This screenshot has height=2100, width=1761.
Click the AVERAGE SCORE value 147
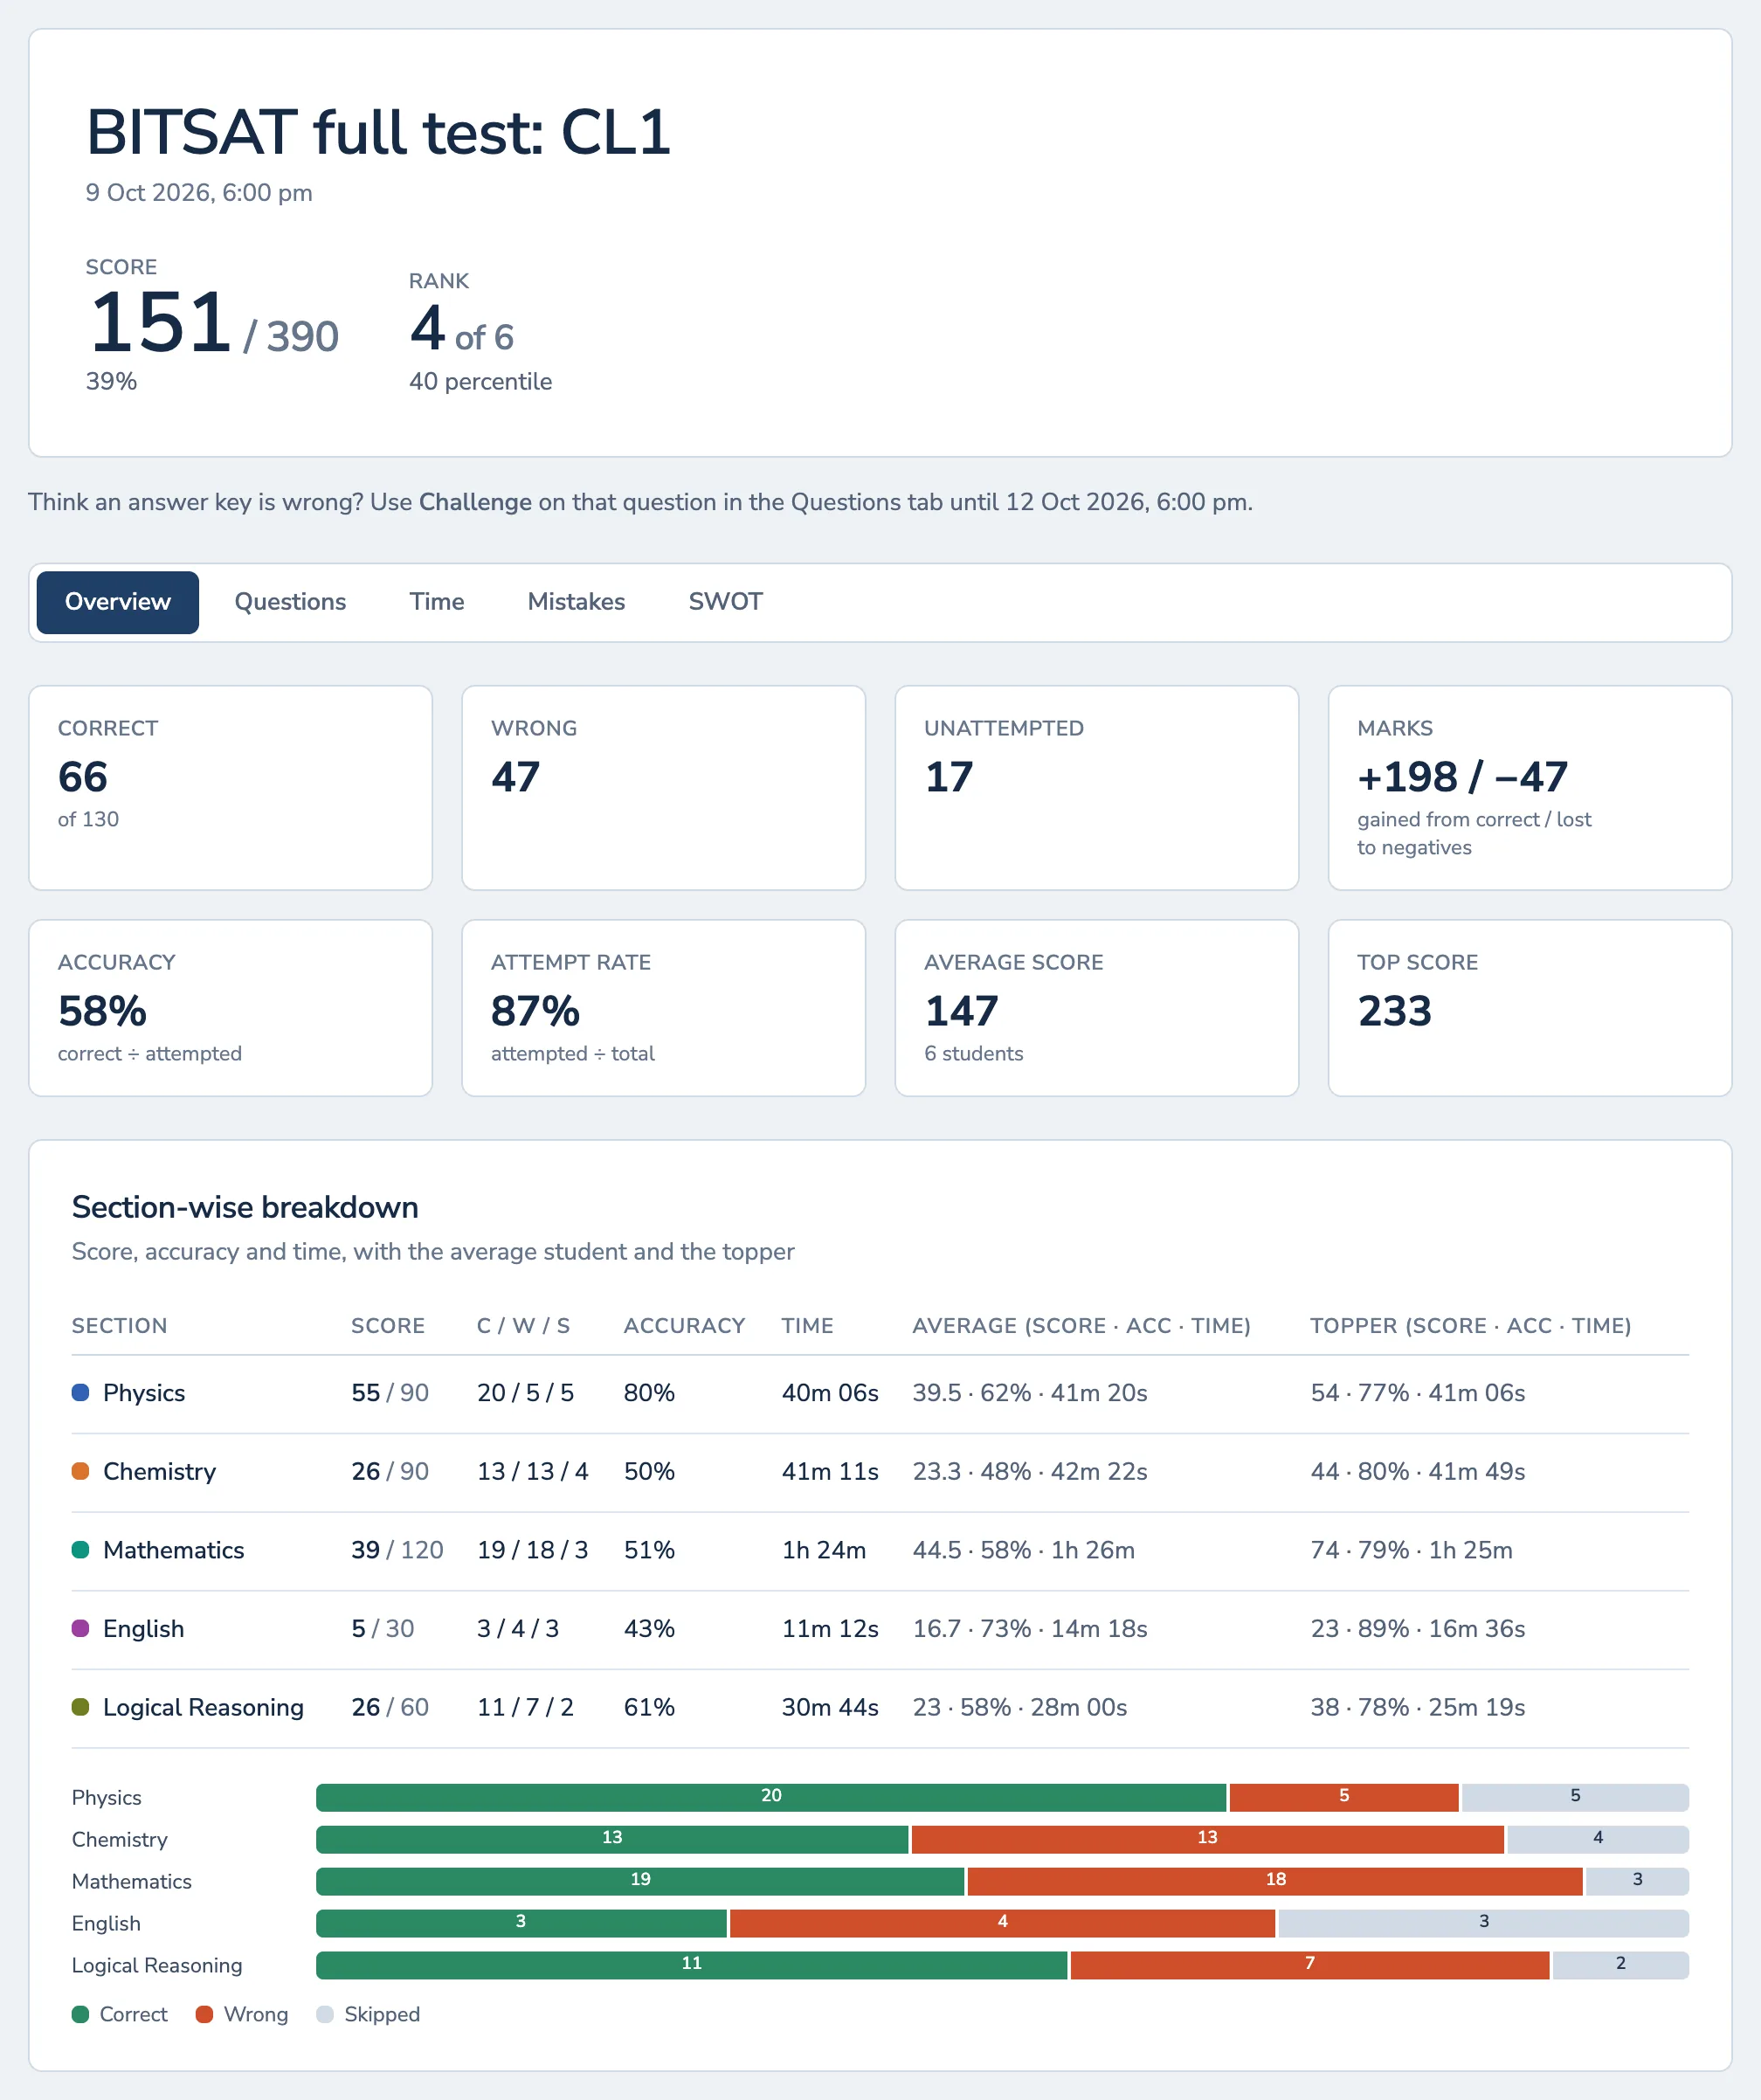tap(961, 1011)
